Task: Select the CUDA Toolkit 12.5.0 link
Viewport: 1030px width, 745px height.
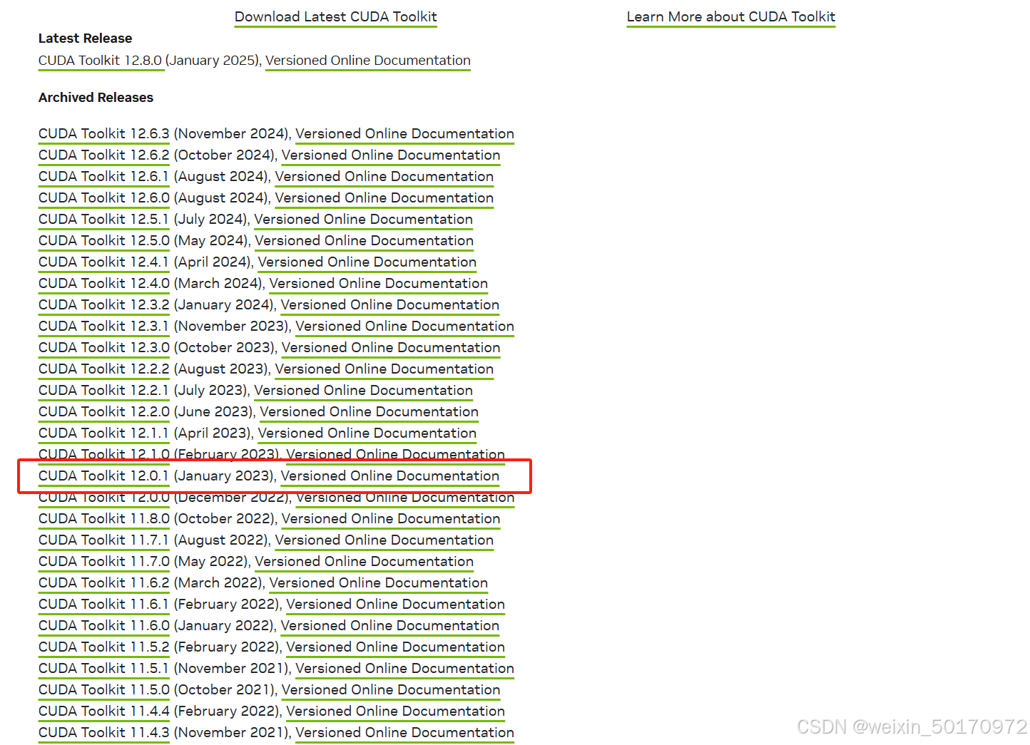Action: point(104,240)
